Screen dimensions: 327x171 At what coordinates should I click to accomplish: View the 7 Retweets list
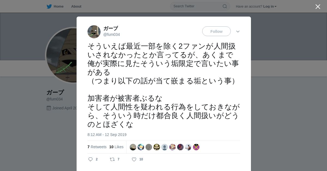tap(97, 147)
